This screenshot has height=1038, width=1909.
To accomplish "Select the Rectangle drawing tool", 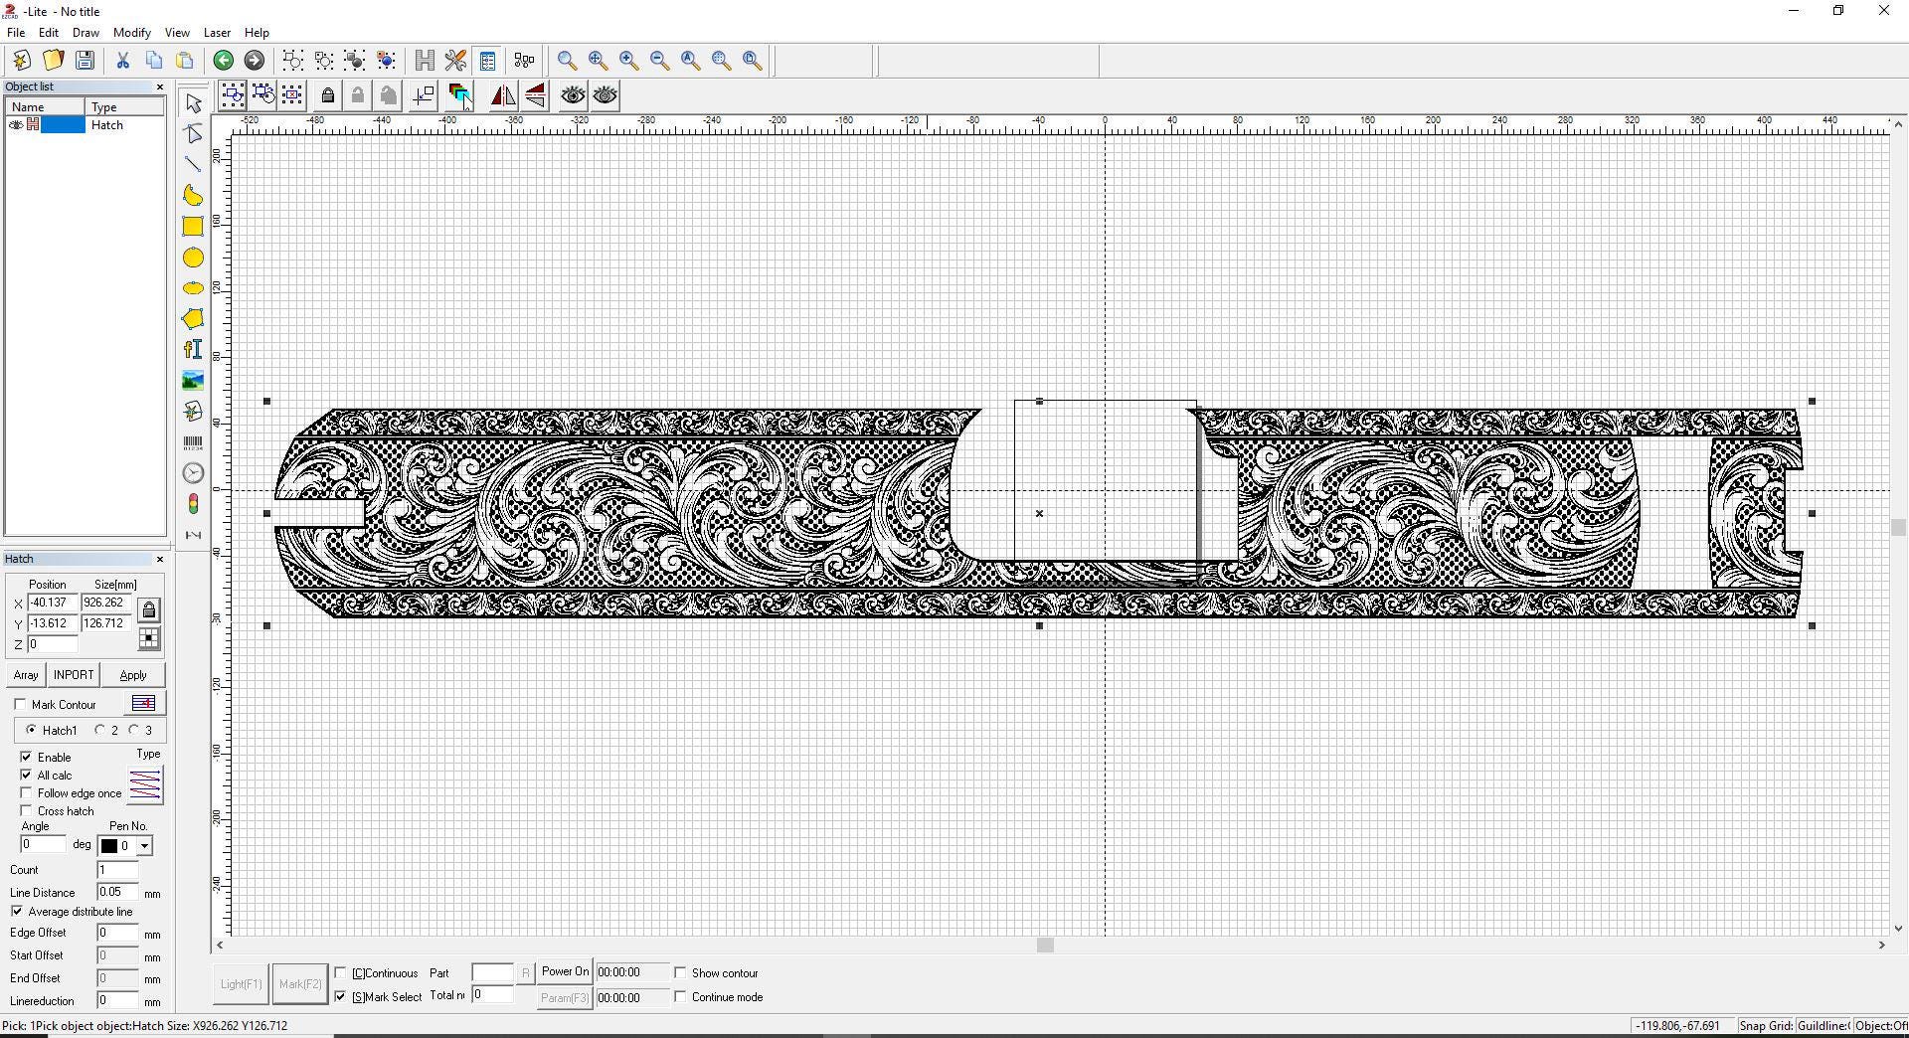I will point(193,227).
